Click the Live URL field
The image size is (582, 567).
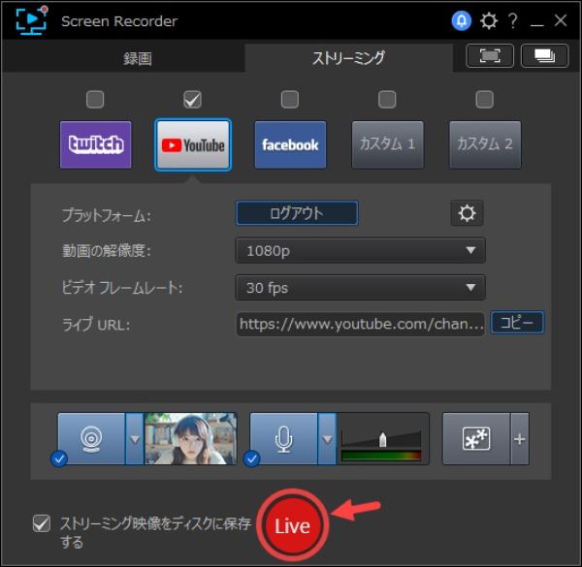point(361,325)
